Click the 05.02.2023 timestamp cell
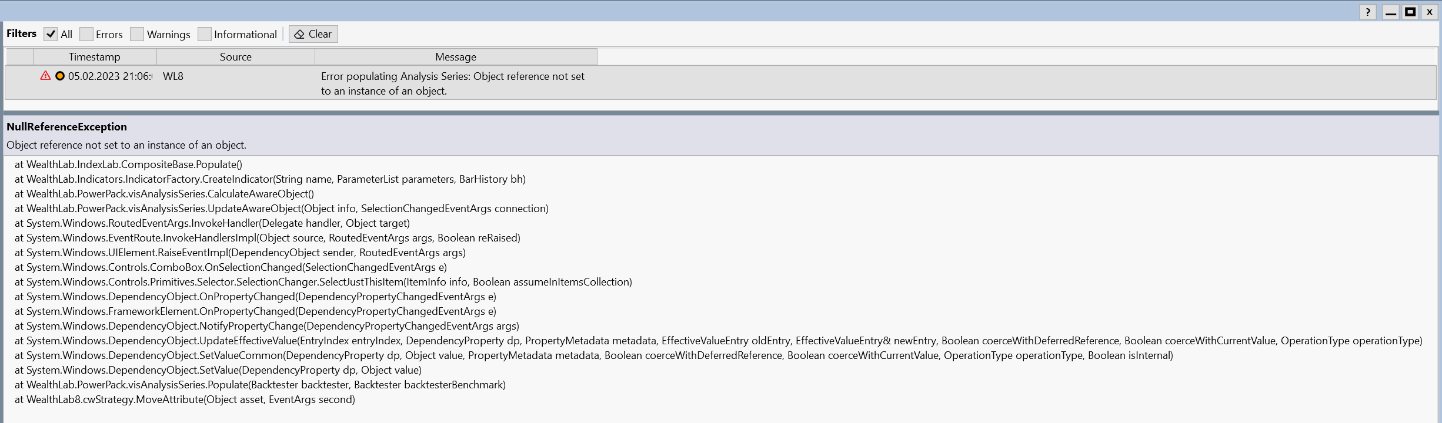Screen dimensions: 1442x423 tap(109, 76)
